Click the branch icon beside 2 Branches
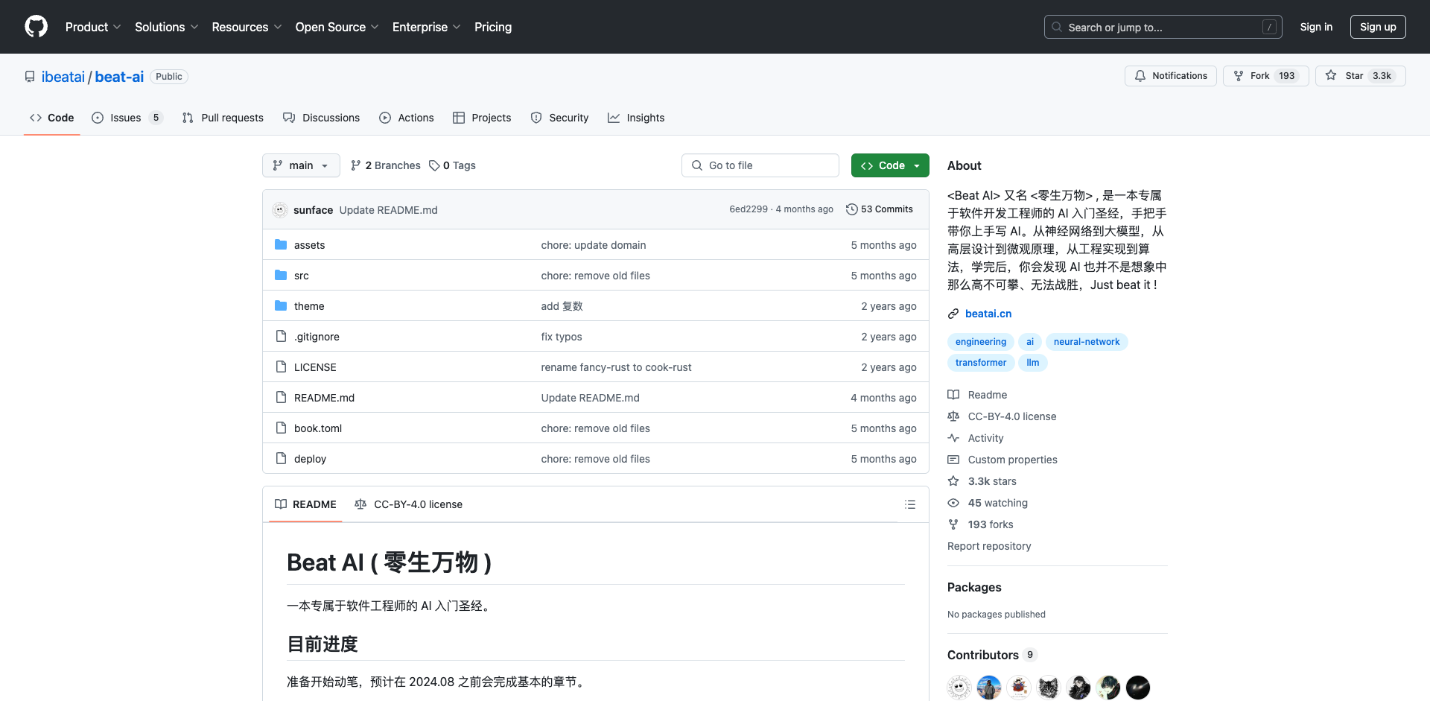Viewport: 1430px width, 701px height. pos(356,165)
